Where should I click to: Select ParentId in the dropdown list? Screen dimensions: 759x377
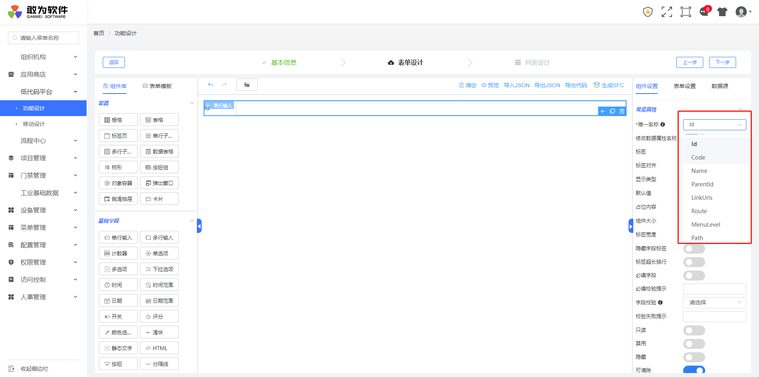pos(716,184)
